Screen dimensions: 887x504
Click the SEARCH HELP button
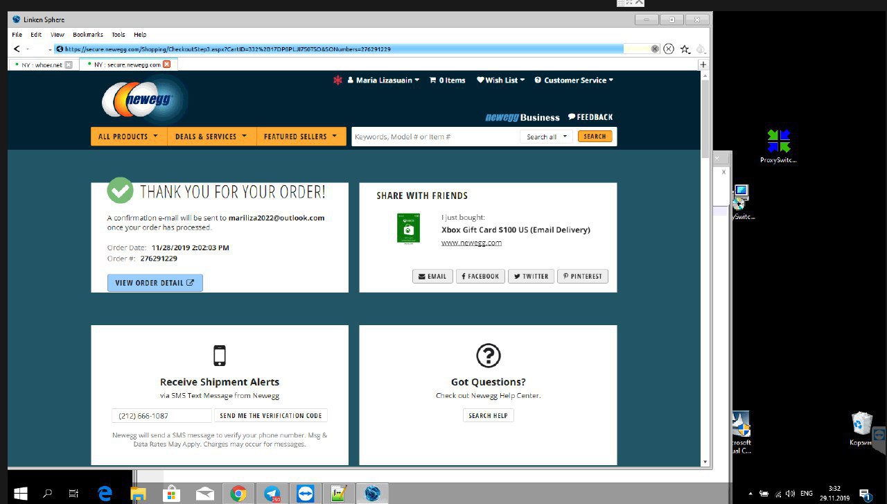[489, 416]
